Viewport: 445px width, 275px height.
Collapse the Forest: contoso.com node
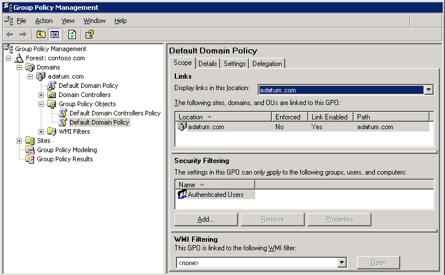point(8,58)
